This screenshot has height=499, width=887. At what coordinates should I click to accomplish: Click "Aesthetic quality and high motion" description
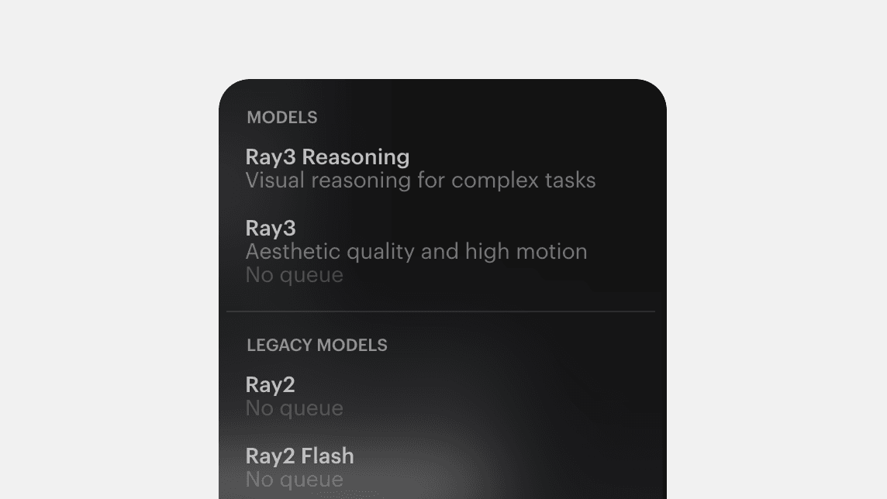416,252
